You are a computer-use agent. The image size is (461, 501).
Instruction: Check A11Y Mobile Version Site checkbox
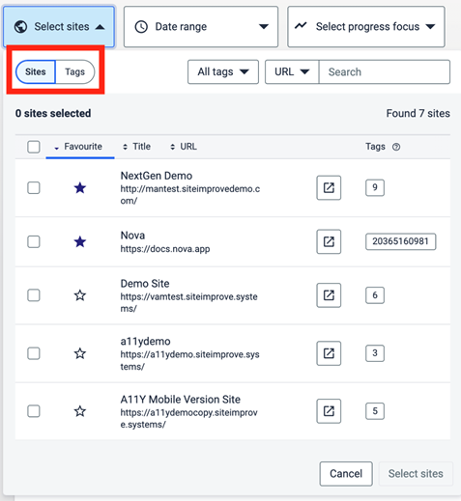click(34, 411)
